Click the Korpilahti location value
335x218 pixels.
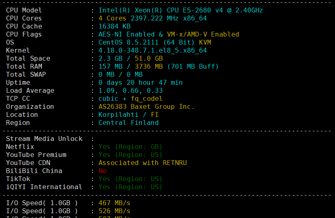120,115
